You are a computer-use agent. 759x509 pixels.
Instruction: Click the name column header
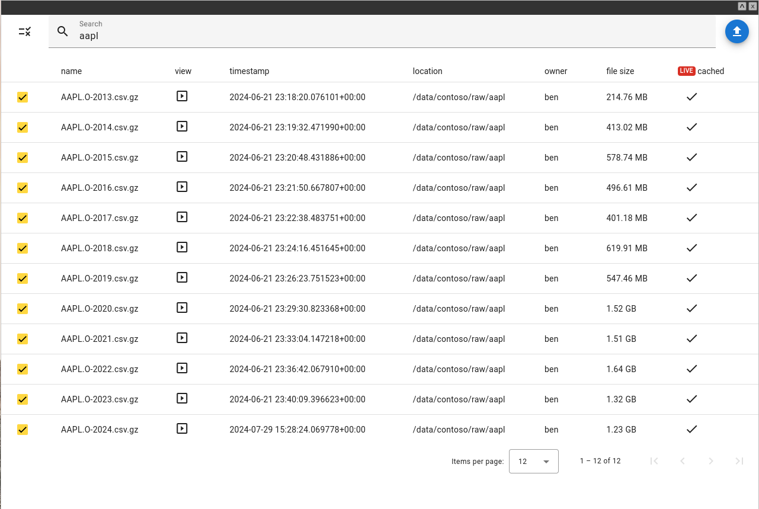click(x=71, y=71)
